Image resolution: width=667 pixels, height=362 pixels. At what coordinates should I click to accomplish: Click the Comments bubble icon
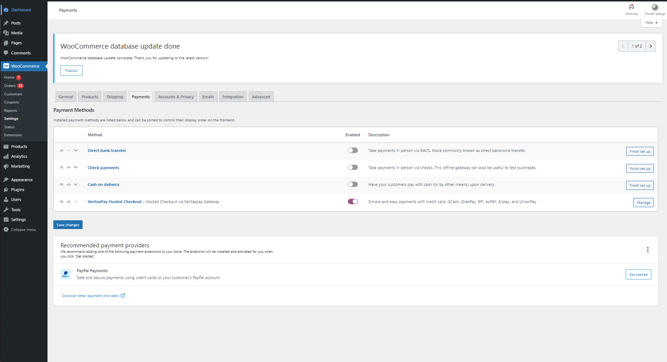[6, 53]
